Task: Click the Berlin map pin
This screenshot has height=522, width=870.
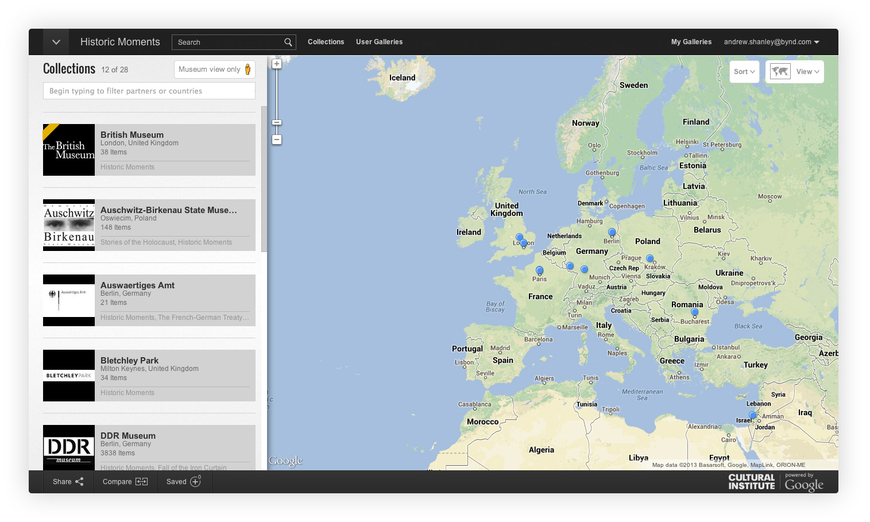Action: (612, 233)
